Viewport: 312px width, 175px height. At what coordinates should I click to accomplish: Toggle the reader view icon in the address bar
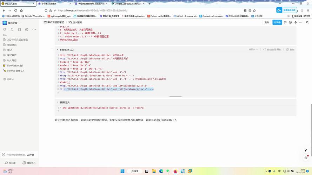250,10
